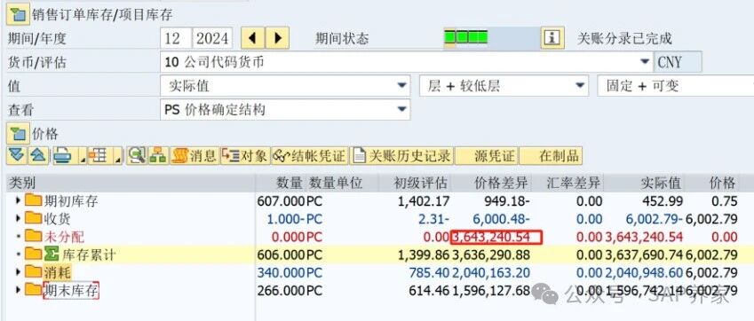The image size is (754, 321).
Task: Click the CNY currency field
Action: (678, 62)
